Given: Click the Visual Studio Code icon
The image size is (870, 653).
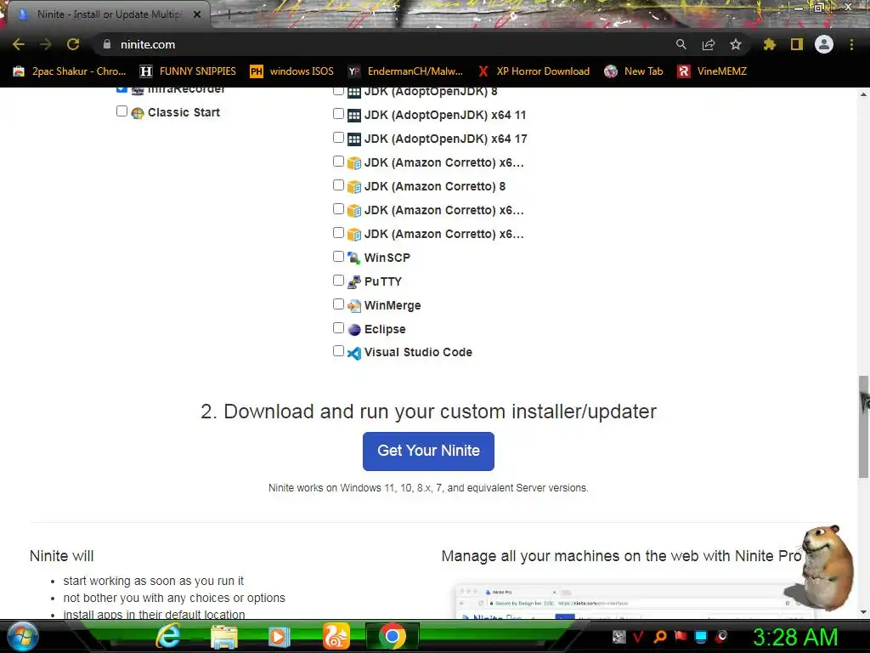Looking at the screenshot, I should [354, 353].
